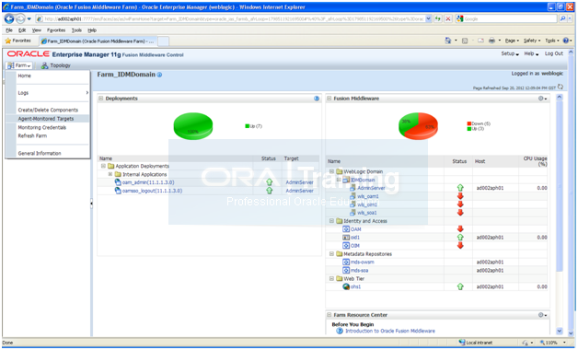
Task: Collapse Identity and Access tree node
Action: [331, 221]
